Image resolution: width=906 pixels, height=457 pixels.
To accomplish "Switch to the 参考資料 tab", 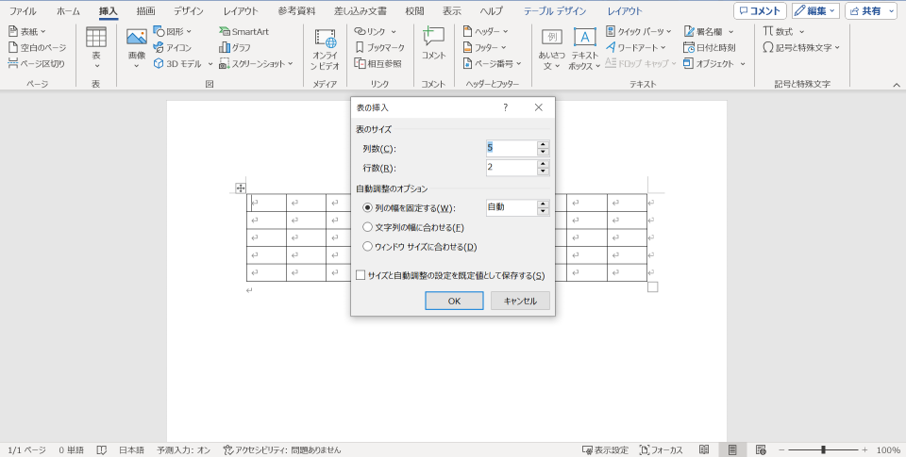I will point(296,11).
